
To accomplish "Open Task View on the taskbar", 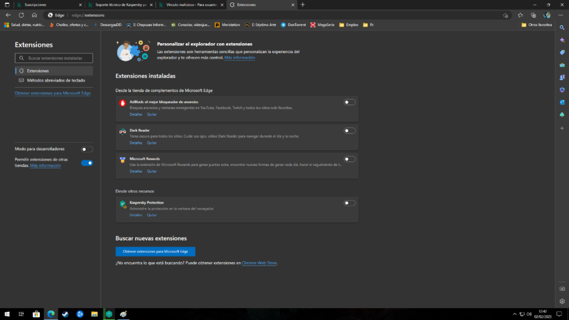I will tap(22, 314).
